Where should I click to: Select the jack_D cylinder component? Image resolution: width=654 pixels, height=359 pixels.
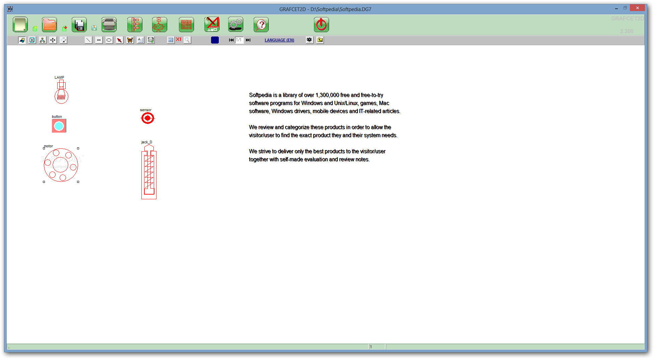[x=149, y=172]
